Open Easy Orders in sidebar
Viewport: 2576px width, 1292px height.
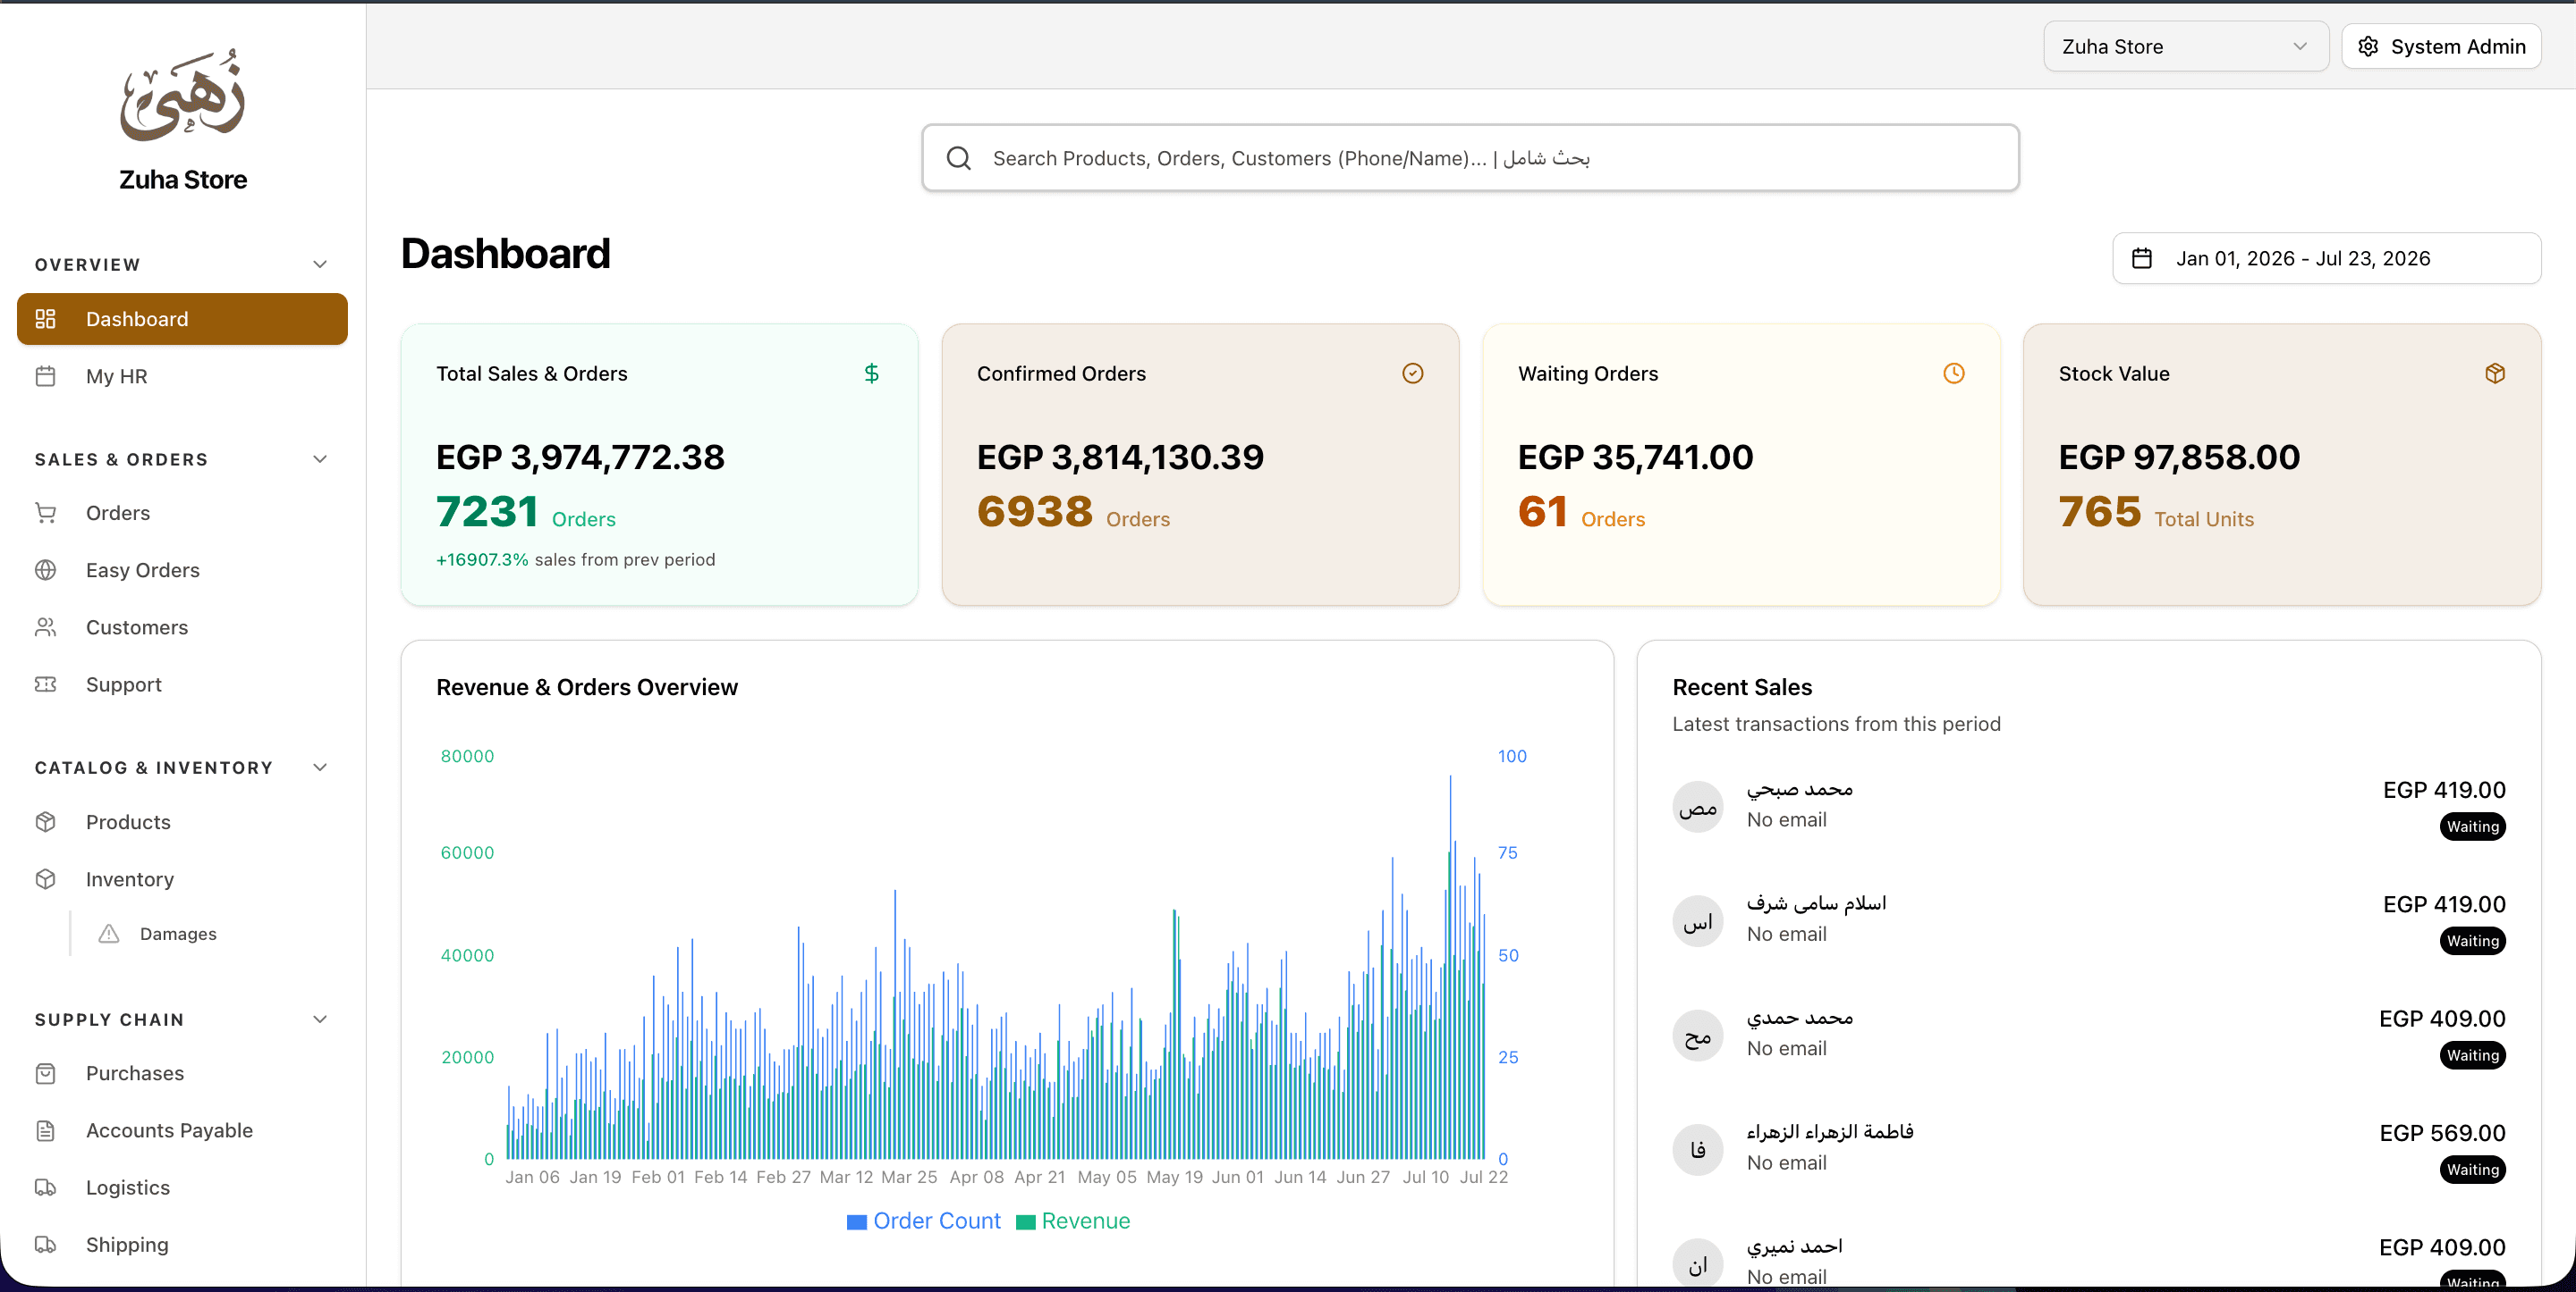coord(182,569)
